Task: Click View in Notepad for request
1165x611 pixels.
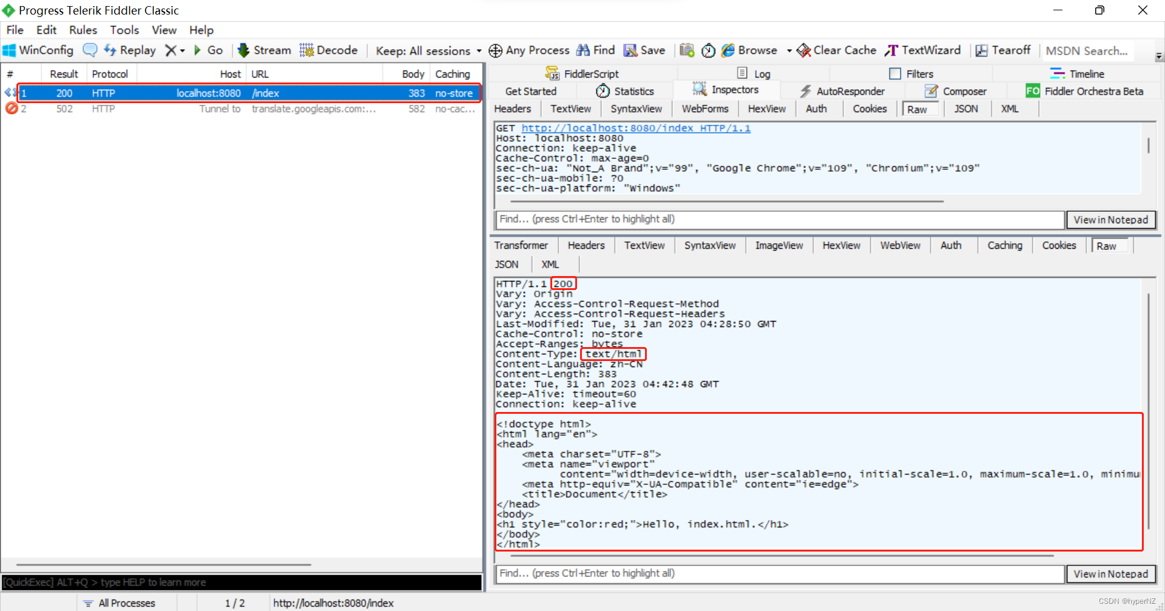Action: tap(1111, 220)
